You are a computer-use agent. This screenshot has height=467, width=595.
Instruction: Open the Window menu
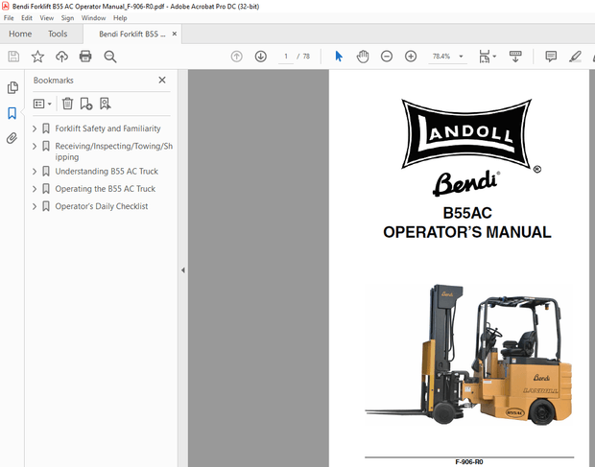(x=93, y=18)
